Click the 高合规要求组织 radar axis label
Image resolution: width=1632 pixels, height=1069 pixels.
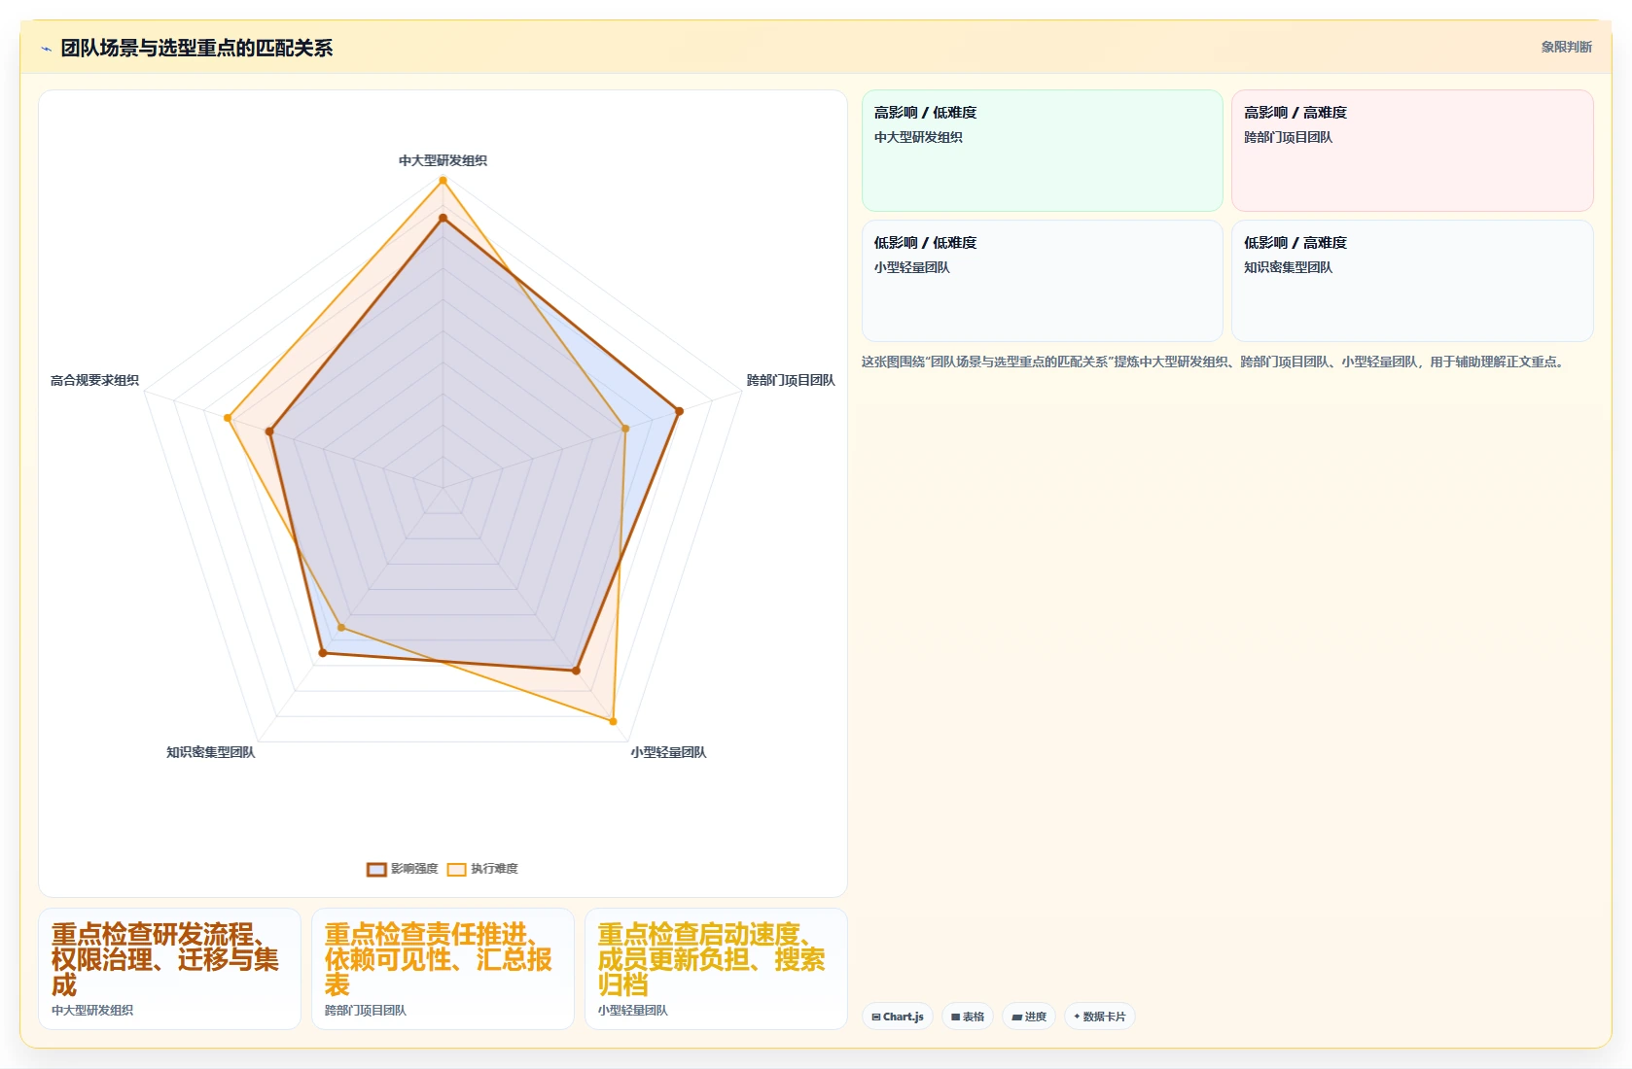pyautogui.click(x=94, y=380)
